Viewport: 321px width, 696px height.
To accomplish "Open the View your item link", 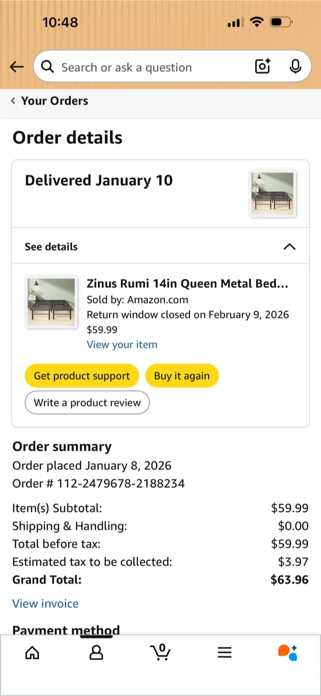I will point(122,345).
